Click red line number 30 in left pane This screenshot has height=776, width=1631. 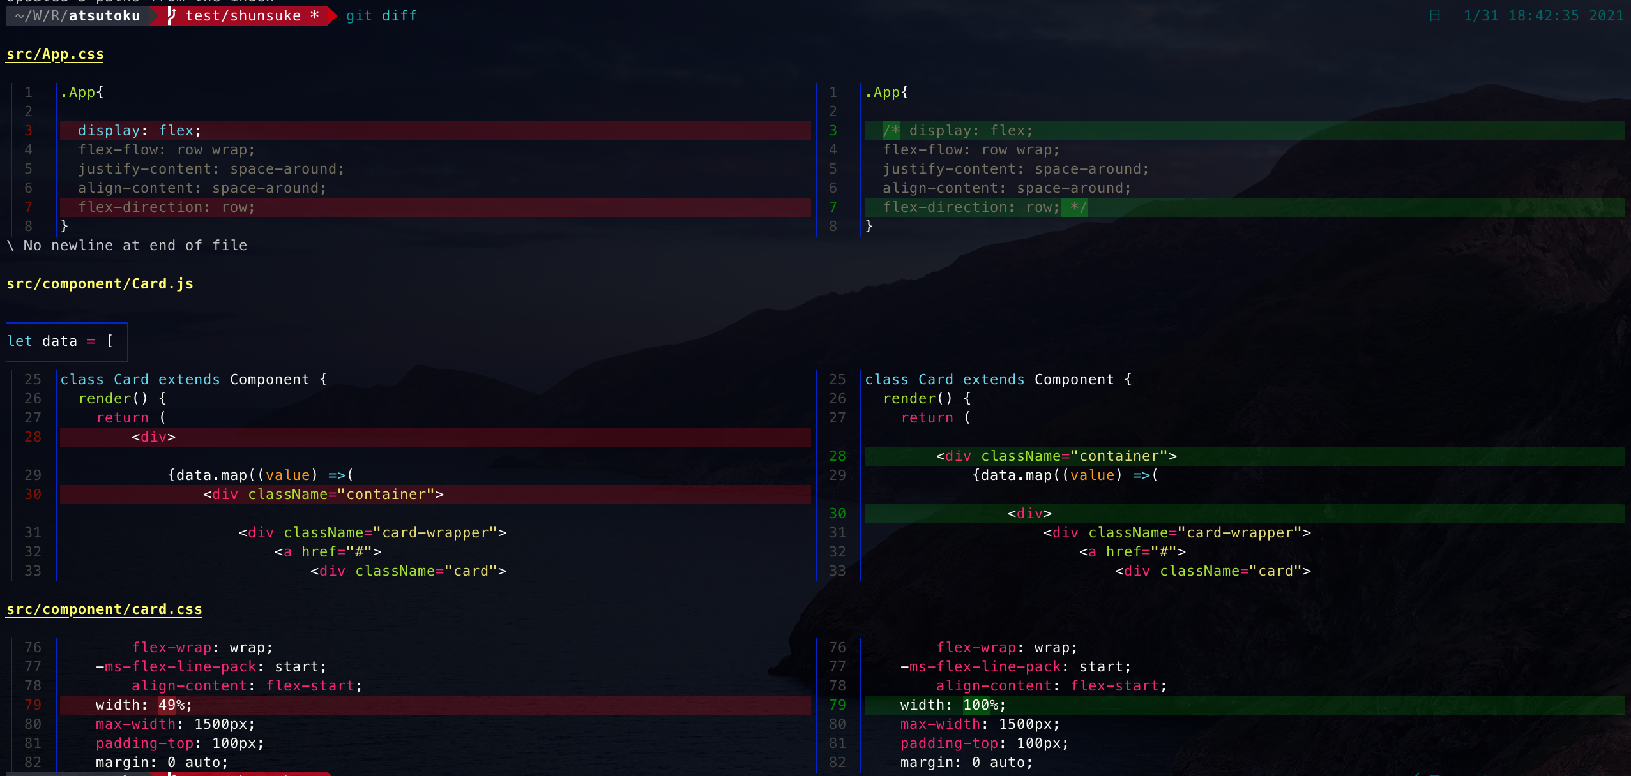(x=33, y=495)
